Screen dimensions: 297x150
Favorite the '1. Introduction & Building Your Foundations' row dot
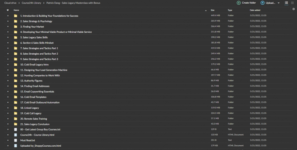click(x=8, y=16)
